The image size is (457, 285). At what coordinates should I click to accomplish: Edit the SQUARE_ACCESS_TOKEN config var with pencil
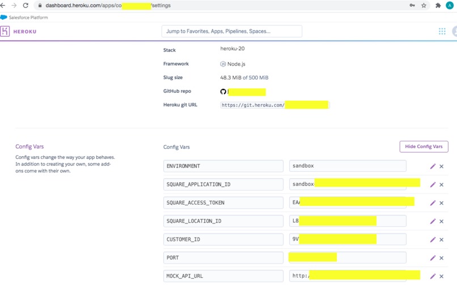tap(433, 202)
